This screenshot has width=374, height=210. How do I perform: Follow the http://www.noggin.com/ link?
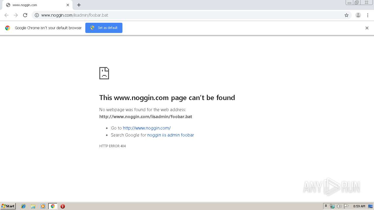(x=147, y=128)
